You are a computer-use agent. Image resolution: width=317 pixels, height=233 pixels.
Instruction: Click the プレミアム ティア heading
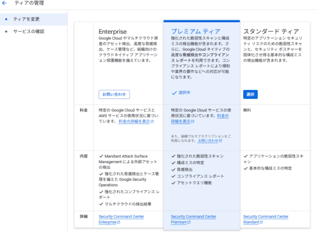click(x=195, y=31)
